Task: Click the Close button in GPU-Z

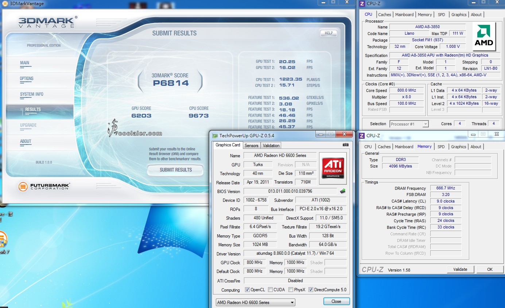Action: pyautogui.click(x=336, y=301)
